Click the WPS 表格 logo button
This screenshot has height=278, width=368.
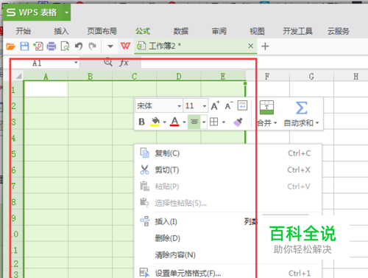[32, 13]
